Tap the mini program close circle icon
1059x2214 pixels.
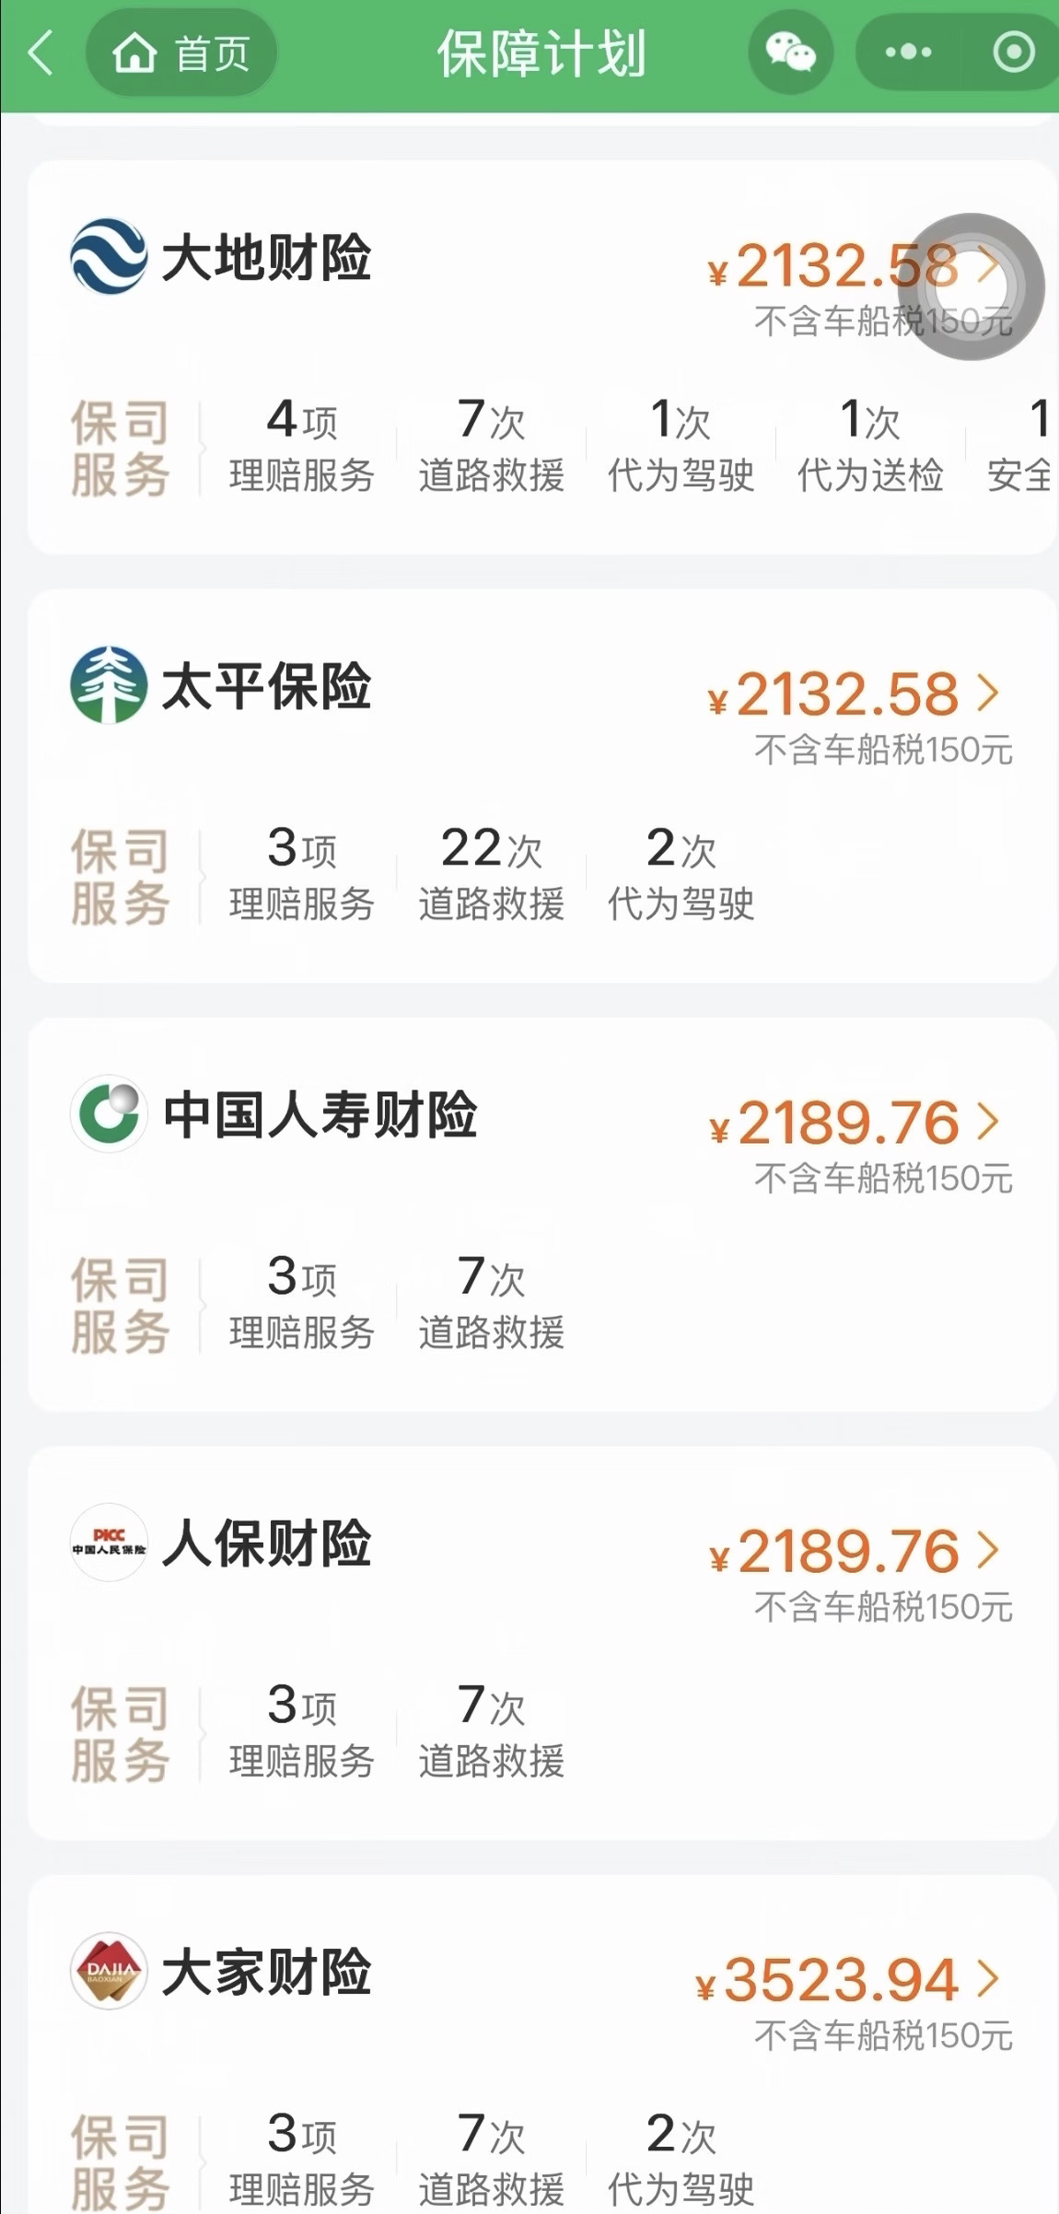tap(1014, 52)
